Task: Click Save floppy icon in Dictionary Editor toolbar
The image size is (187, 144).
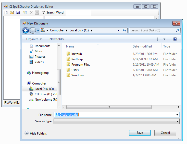Action: 18,13
